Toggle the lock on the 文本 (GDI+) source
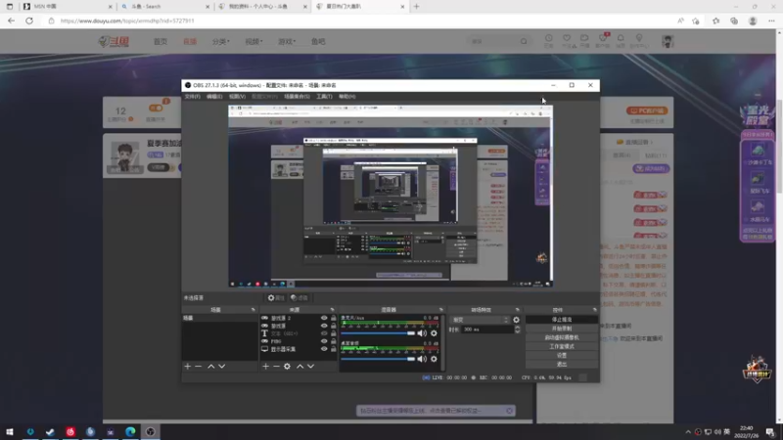 click(x=334, y=333)
